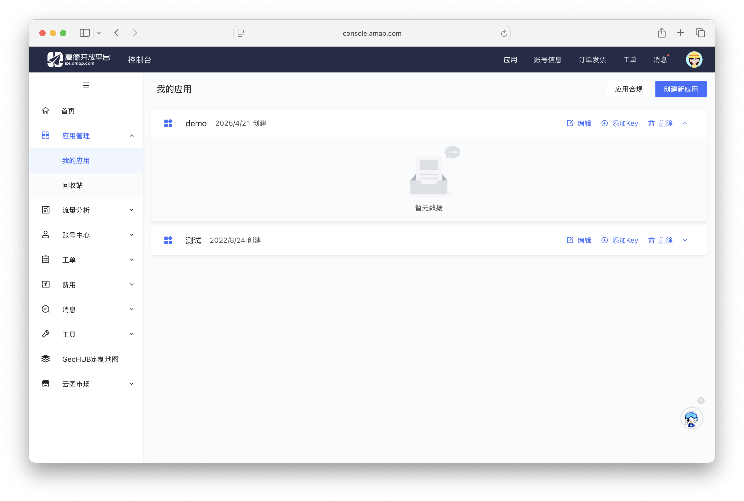
Task: Open the customer service robot assistant
Action: pyautogui.click(x=691, y=418)
